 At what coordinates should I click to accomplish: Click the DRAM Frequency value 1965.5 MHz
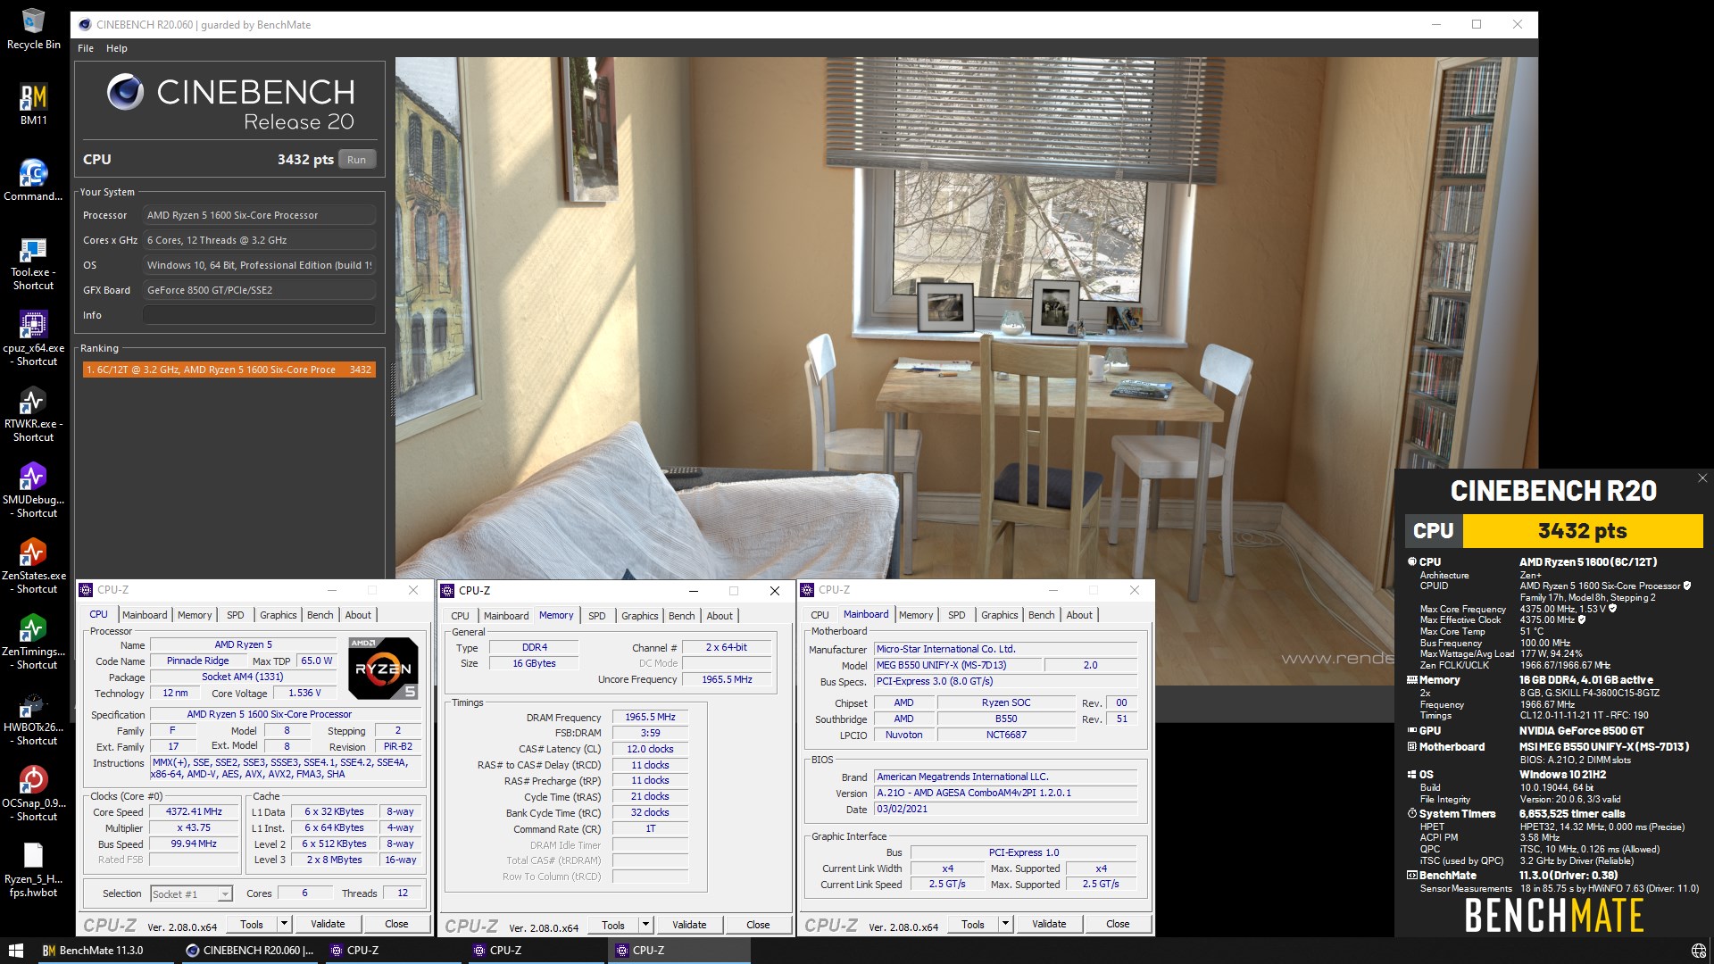650,718
